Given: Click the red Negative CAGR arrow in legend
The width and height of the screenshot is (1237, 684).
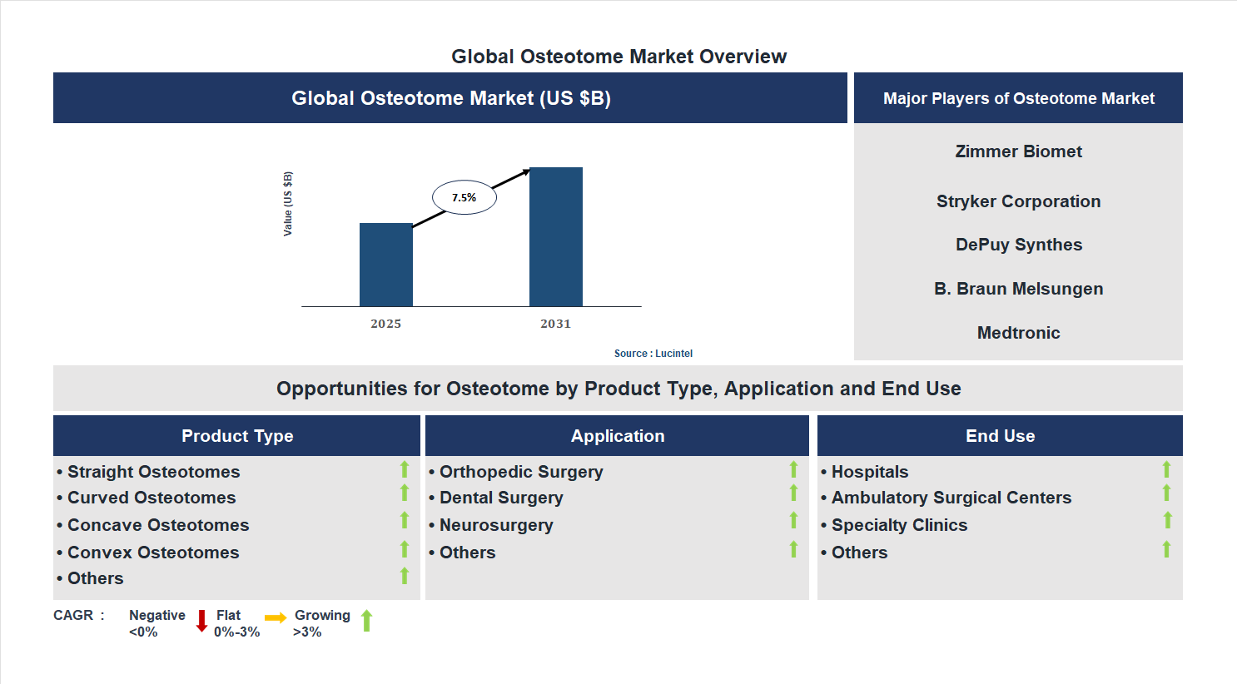Looking at the screenshot, I should [x=200, y=621].
